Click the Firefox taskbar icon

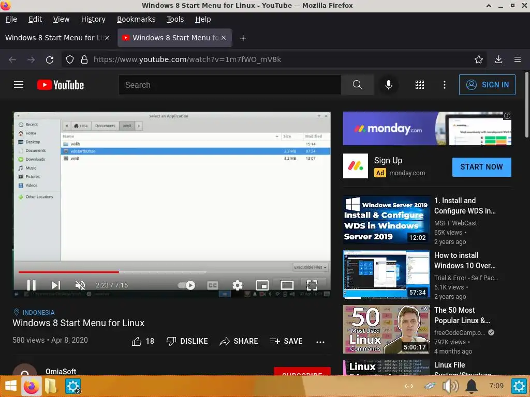tap(31, 386)
